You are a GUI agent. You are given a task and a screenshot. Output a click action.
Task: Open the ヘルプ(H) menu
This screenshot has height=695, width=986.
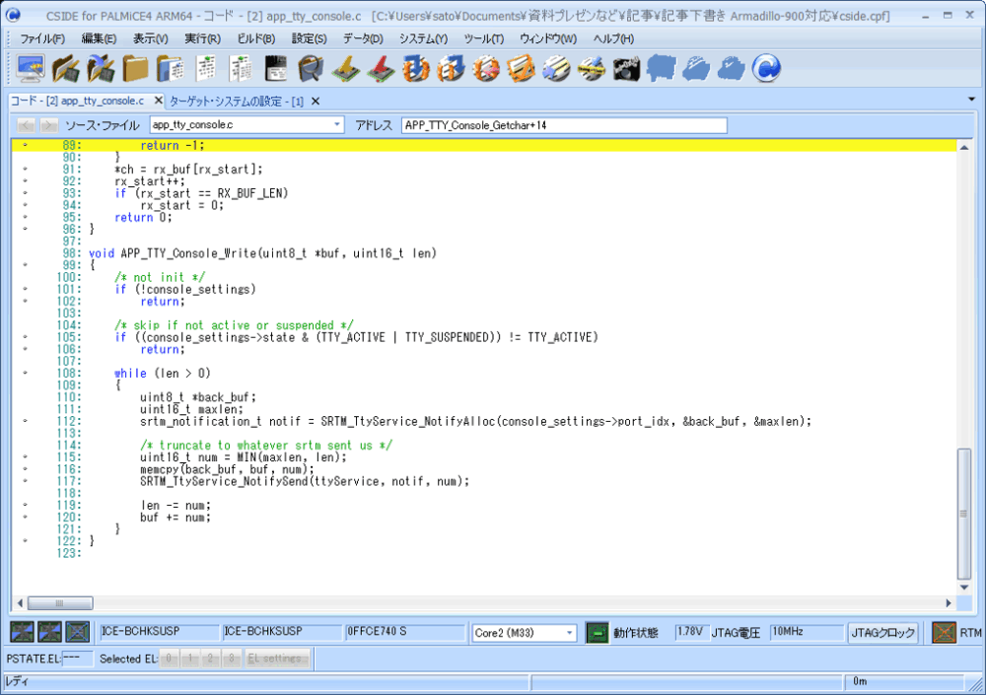pyautogui.click(x=613, y=38)
